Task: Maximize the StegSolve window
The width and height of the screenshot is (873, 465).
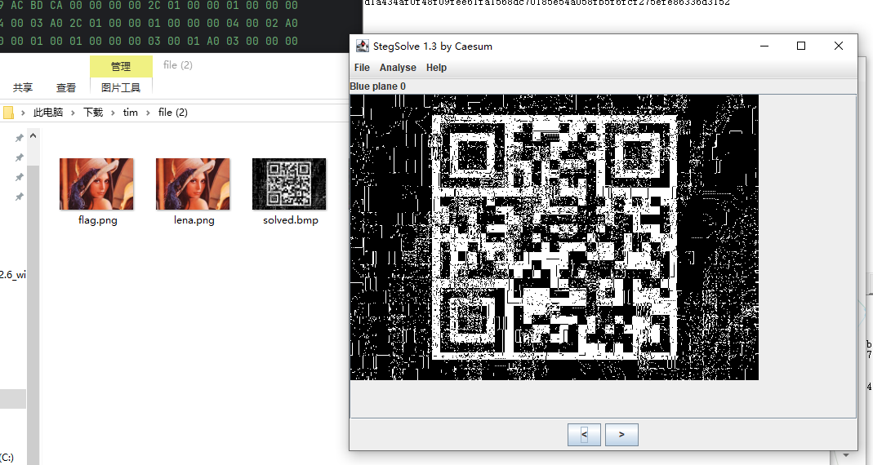Action: [x=800, y=46]
